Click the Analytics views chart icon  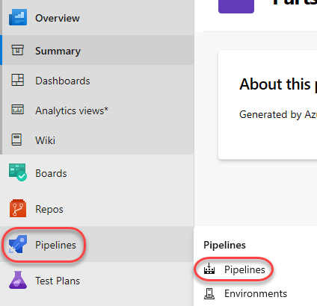click(x=17, y=110)
